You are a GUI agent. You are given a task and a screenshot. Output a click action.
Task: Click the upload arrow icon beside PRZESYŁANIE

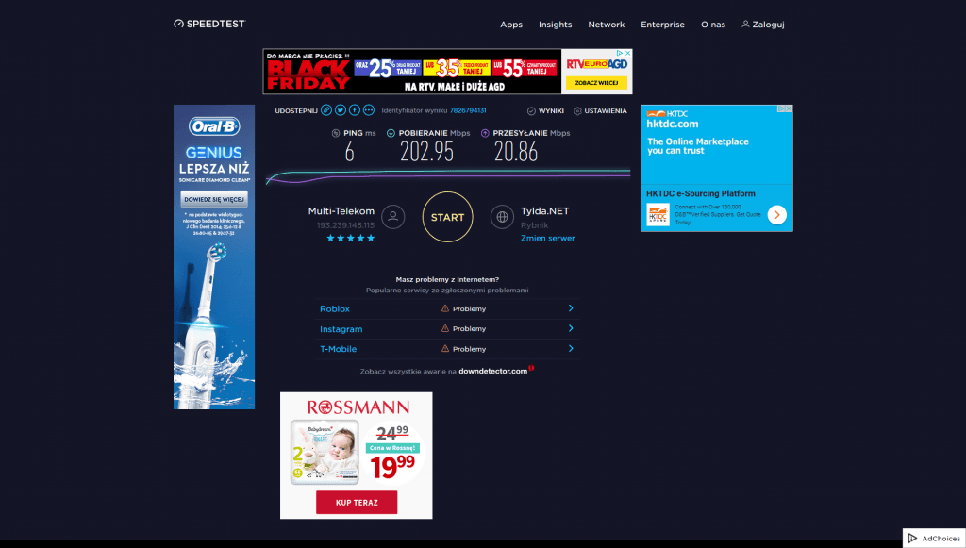coord(485,133)
